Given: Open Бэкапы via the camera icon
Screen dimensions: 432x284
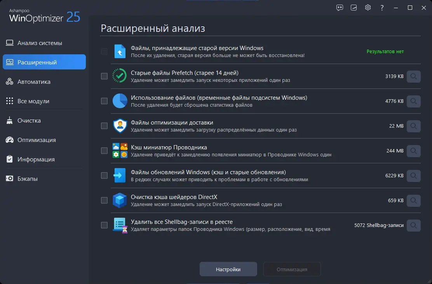Looking at the screenshot, I should point(10,178).
